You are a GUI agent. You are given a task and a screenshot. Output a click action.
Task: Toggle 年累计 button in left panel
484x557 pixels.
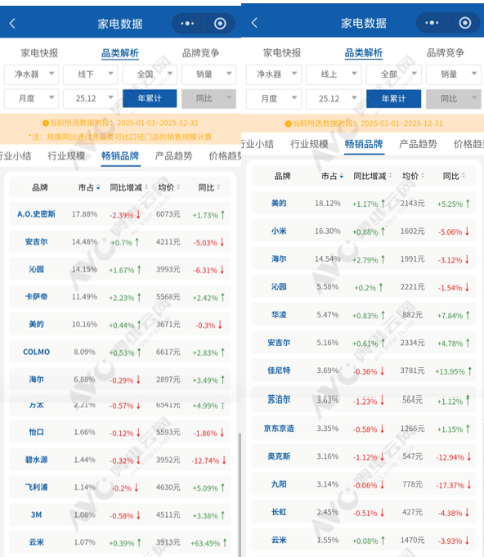coord(150,98)
